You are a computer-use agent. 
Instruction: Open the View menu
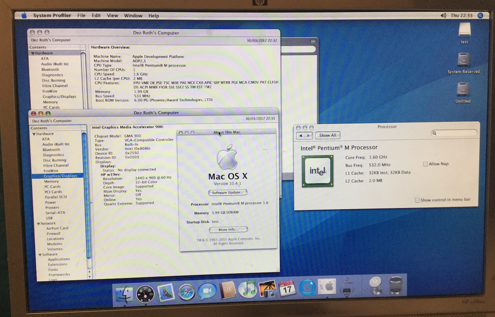[112, 16]
